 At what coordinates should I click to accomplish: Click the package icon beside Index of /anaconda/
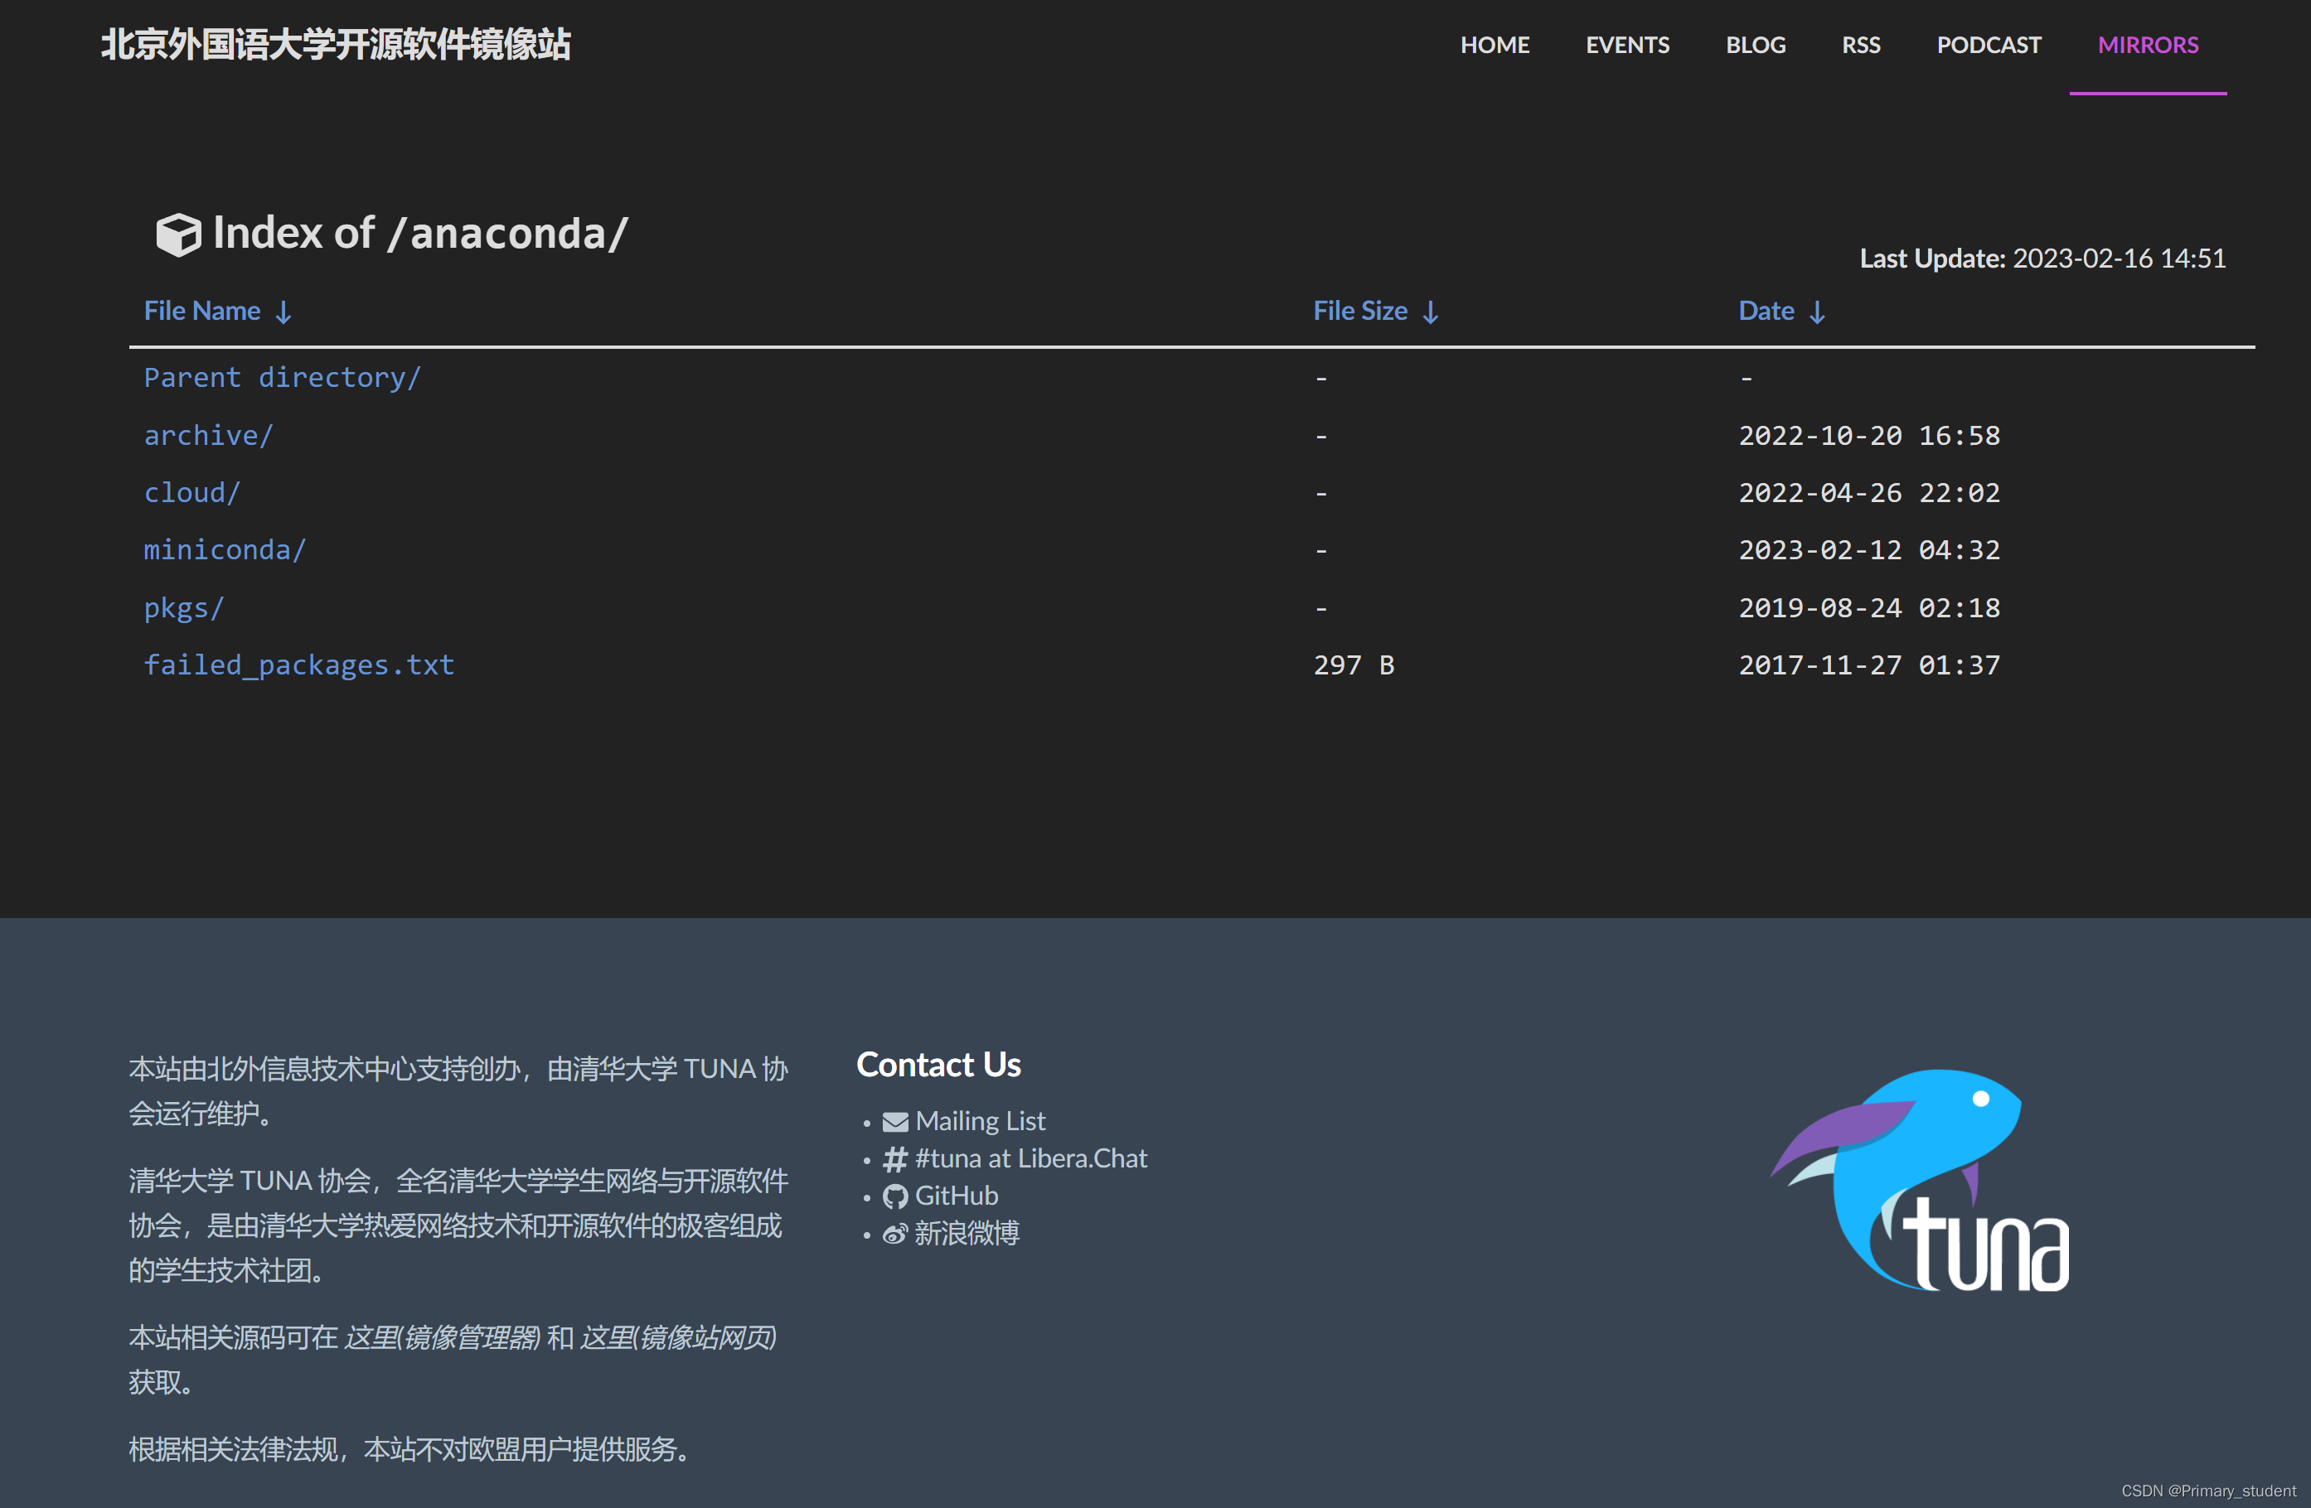(x=179, y=233)
